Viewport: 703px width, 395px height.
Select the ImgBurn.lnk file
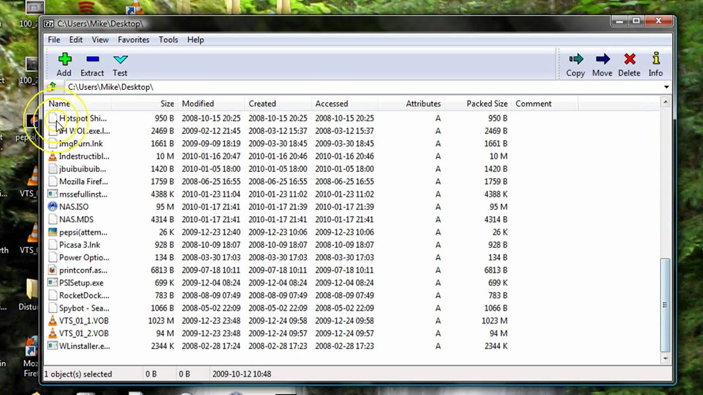[x=81, y=144]
